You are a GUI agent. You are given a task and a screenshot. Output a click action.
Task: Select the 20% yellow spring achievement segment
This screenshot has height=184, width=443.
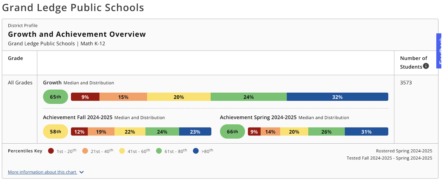(x=294, y=132)
